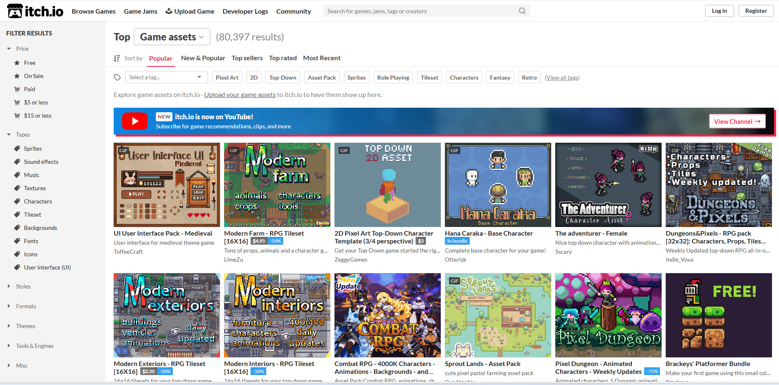Image resolution: width=779 pixels, height=385 pixels.
Task: Click the search games input field
Action: (x=427, y=11)
